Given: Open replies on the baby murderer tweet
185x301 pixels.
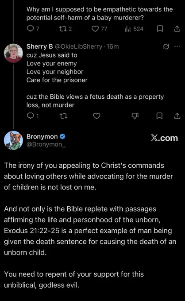Looking at the screenshot, I should coord(33,29).
